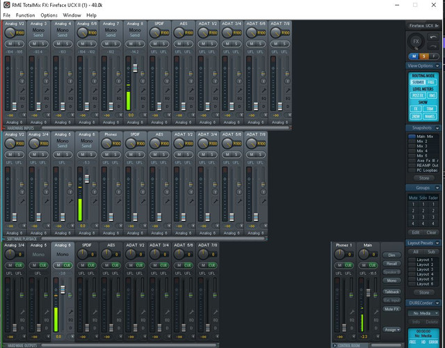Open the Window menu
445x348 pixels.
72,15
